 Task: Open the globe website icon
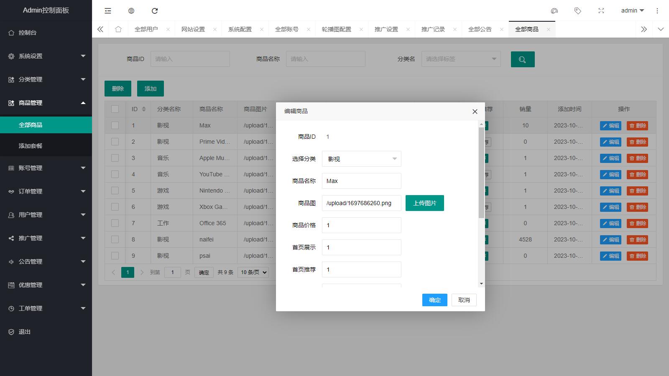point(131,11)
